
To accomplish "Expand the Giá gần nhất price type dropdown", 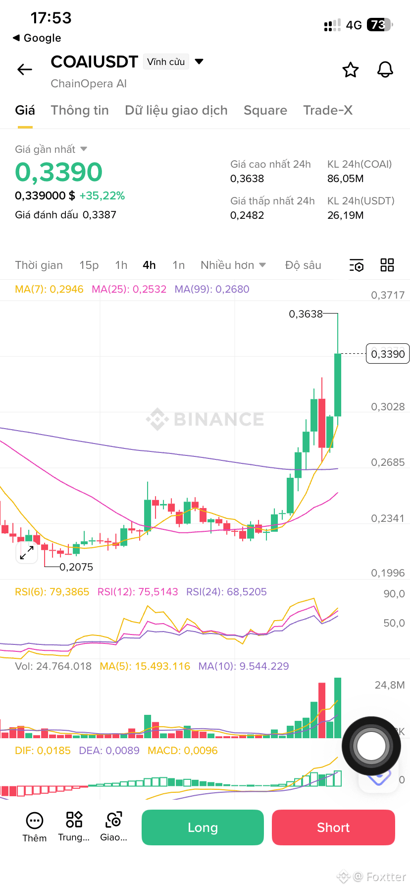I will (x=84, y=149).
